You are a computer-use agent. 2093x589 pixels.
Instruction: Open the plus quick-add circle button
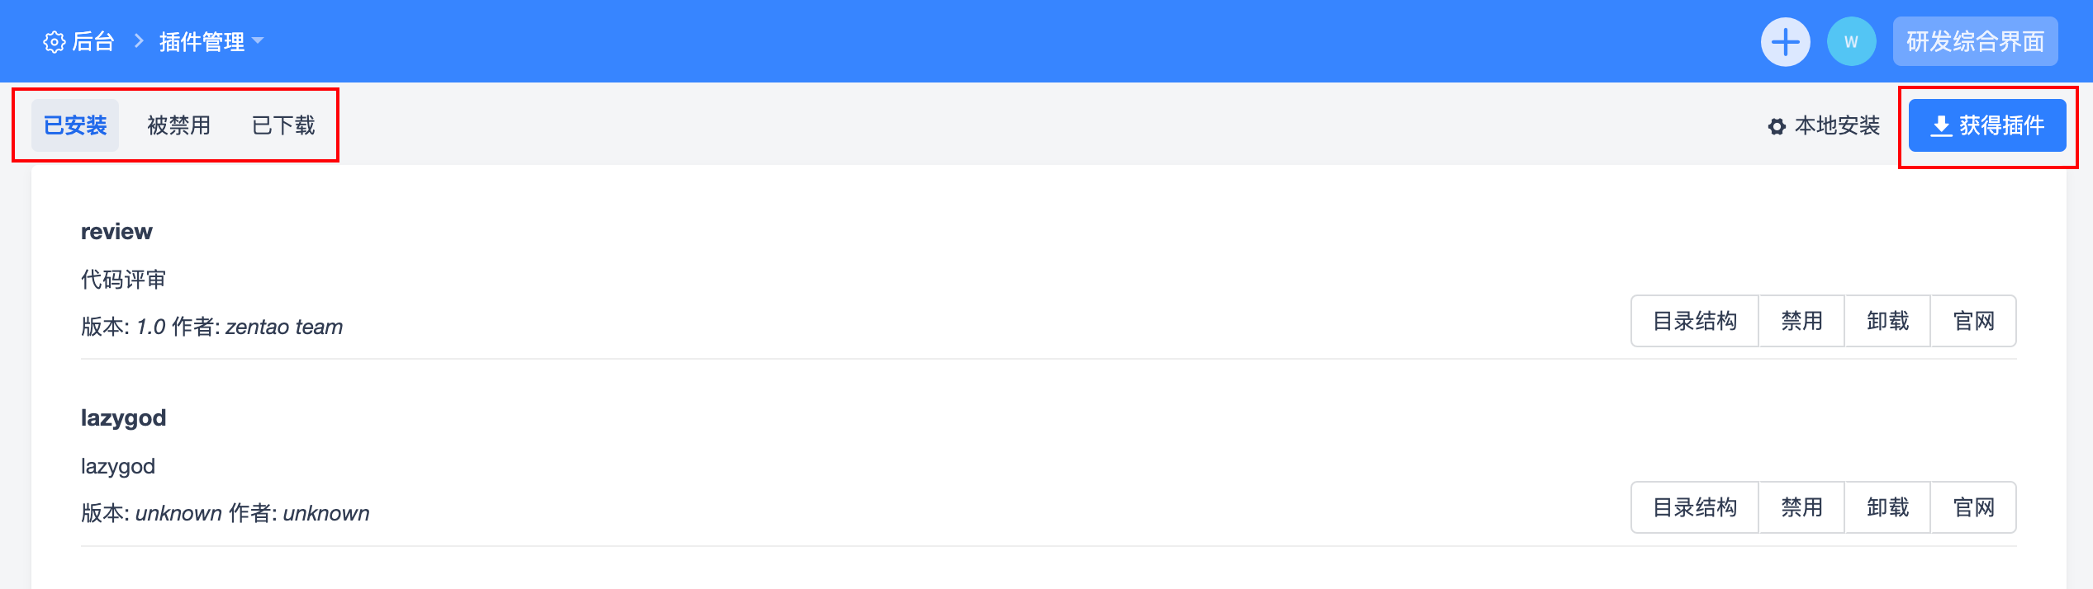coord(1785,42)
